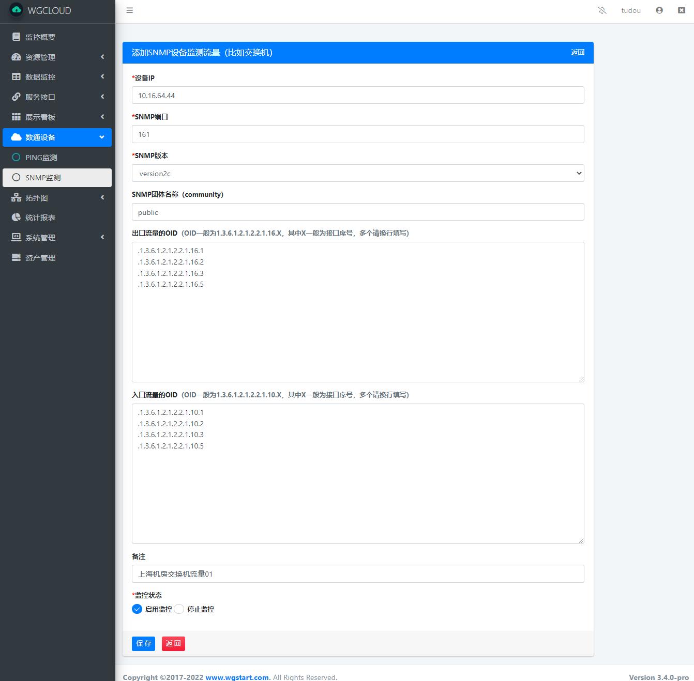The height and width of the screenshot is (681, 694).
Task: Click the red 返回 button
Action: (173, 644)
